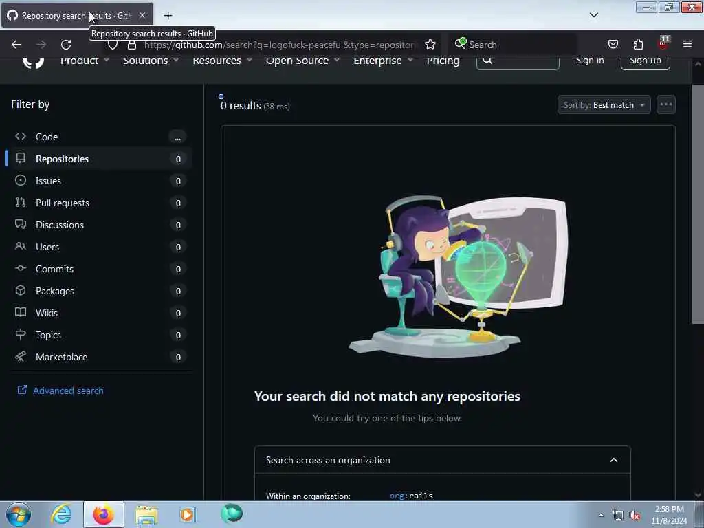Click the Firefox taskbar icon

[x=104, y=514]
